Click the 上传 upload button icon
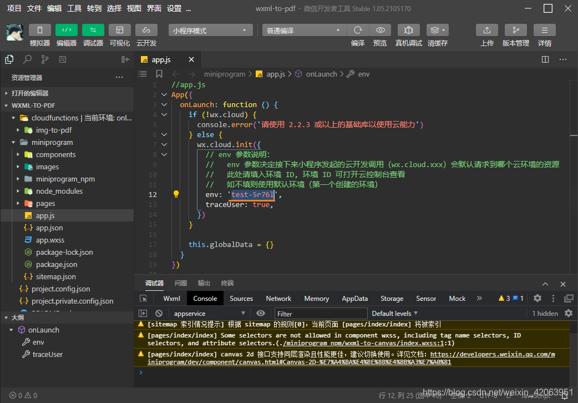This screenshot has height=403, width=578. coord(487,30)
